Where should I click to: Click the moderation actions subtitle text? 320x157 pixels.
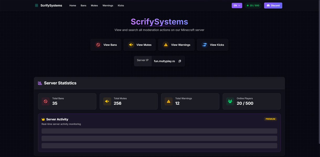[x=159, y=30]
